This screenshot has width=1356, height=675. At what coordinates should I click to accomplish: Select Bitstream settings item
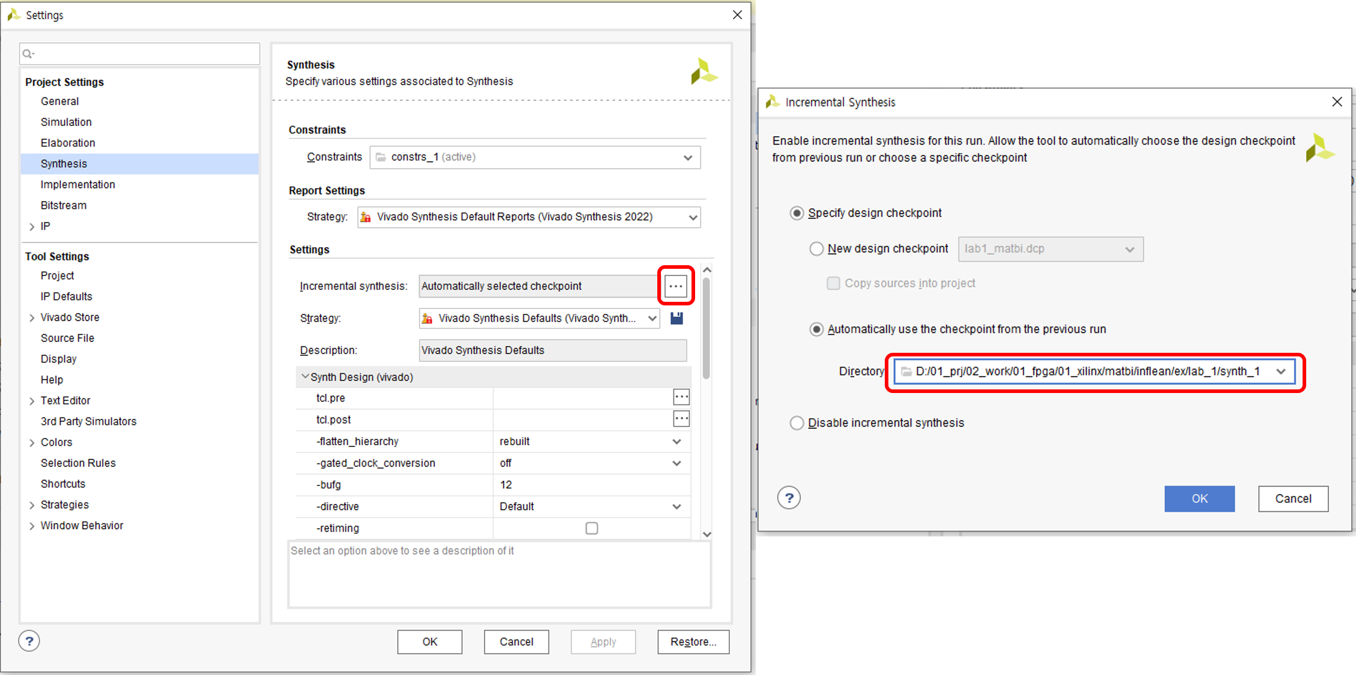tap(63, 205)
